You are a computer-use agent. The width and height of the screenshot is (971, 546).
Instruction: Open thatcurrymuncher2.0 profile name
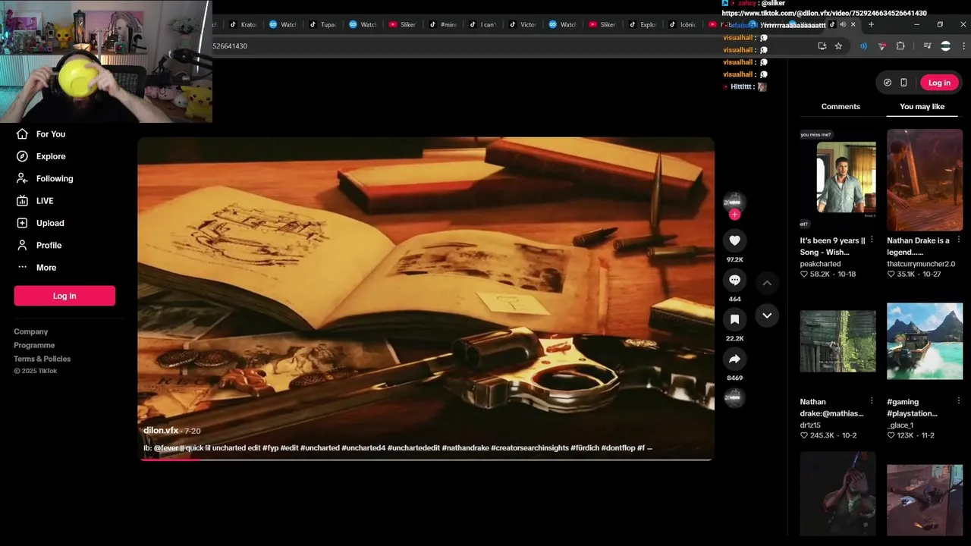tap(921, 264)
